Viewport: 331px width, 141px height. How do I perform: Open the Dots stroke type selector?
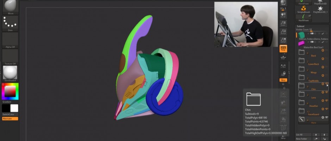tap(10, 23)
